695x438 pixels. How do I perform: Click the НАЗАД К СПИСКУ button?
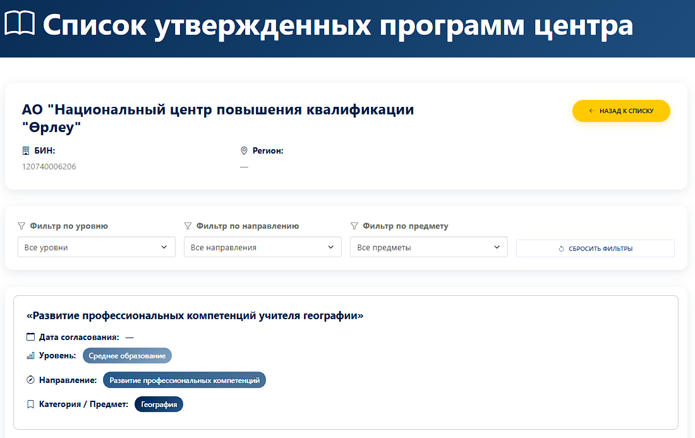(x=621, y=111)
